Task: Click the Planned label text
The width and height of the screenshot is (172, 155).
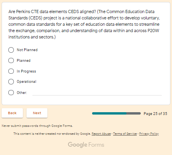Action: click(24, 61)
